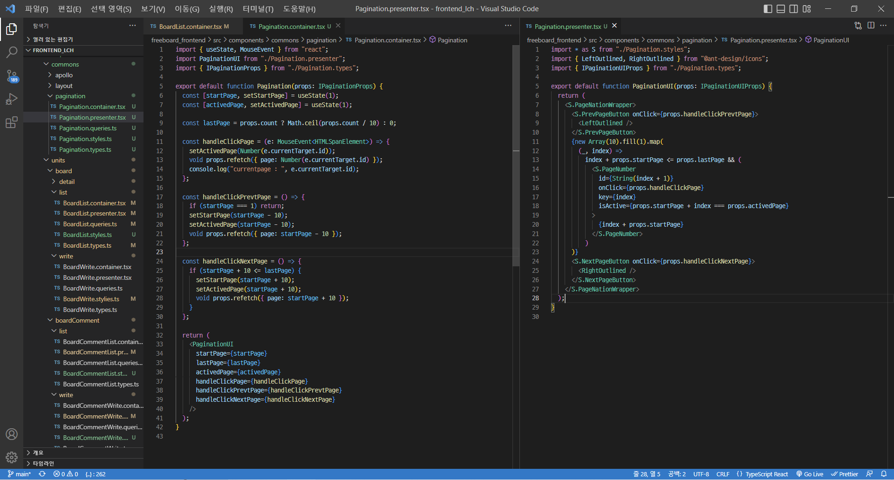
Task: Click Prettier status bar item
Action: [844, 474]
